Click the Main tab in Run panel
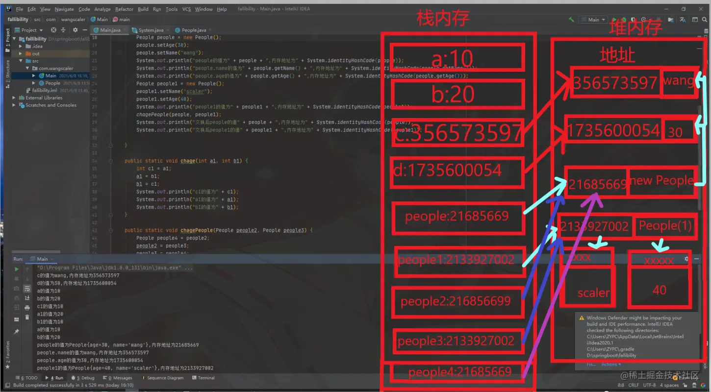The image size is (711, 392). tap(42, 259)
